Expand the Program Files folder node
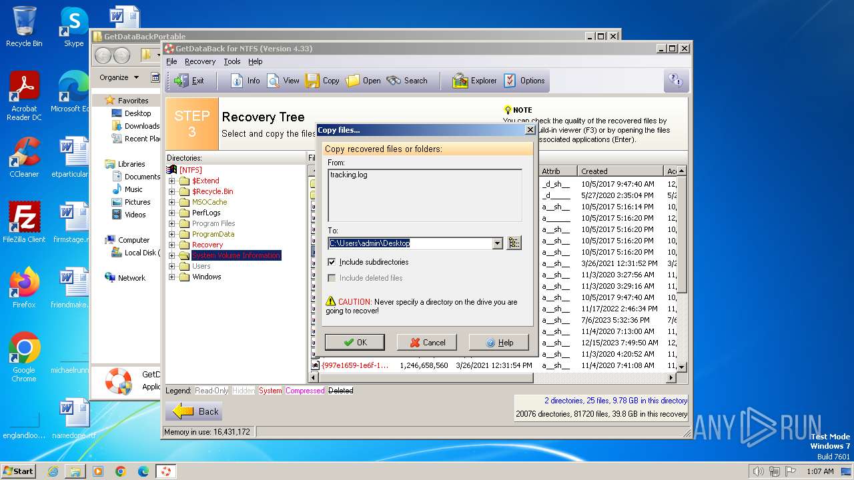Viewport: 854px width, 480px height. coord(172,223)
